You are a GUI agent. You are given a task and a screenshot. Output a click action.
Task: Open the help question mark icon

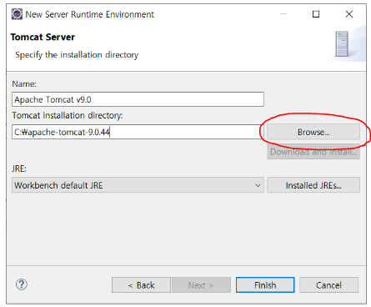22,284
